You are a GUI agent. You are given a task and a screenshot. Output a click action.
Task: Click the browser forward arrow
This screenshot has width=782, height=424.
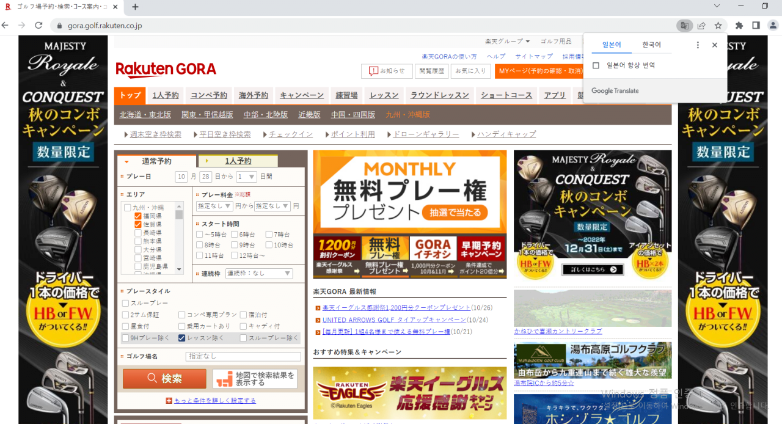point(22,26)
